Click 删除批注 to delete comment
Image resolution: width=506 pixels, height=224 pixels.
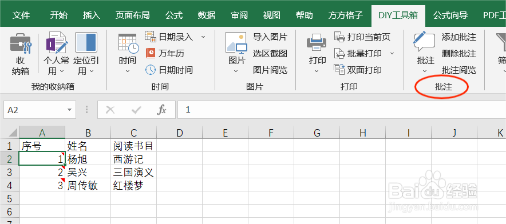(x=459, y=54)
